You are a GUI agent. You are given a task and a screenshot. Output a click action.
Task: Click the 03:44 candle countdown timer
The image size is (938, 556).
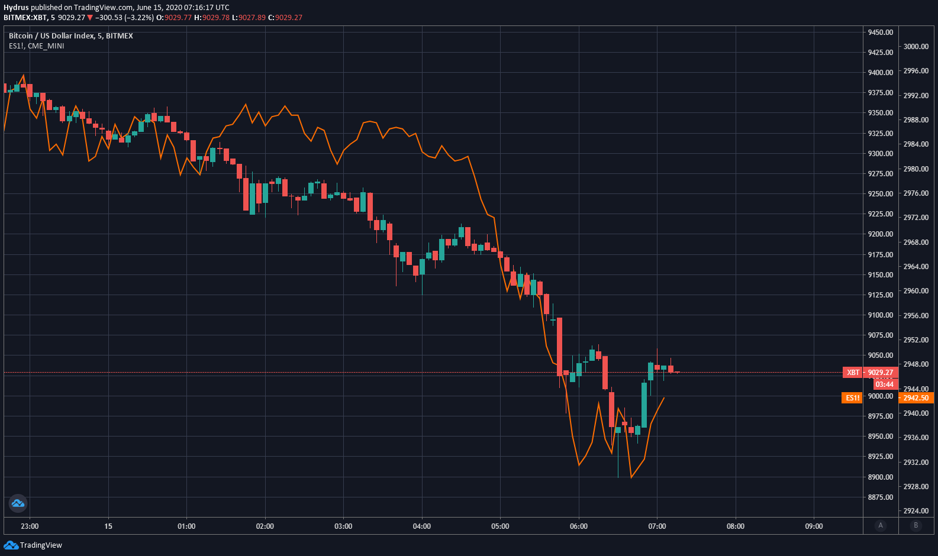[x=884, y=384]
